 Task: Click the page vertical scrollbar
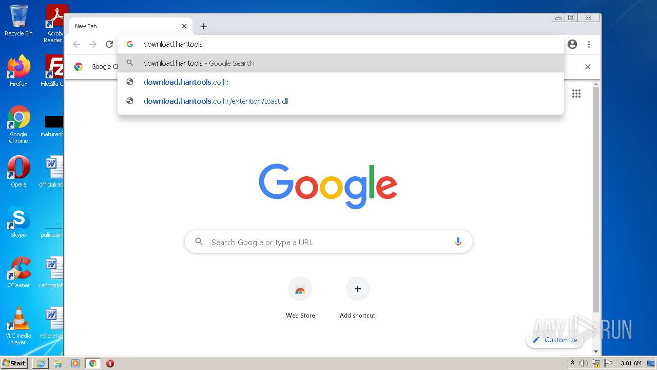click(x=596, y=200)
